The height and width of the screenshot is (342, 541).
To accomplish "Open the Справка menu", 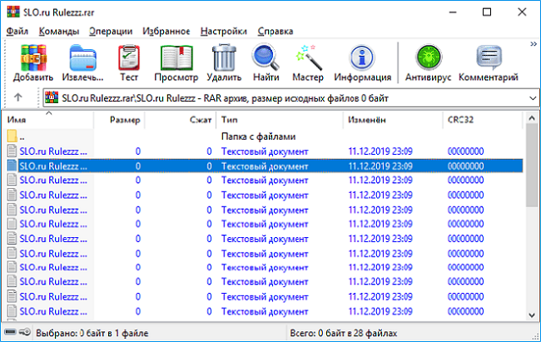I will click(275, 31).
